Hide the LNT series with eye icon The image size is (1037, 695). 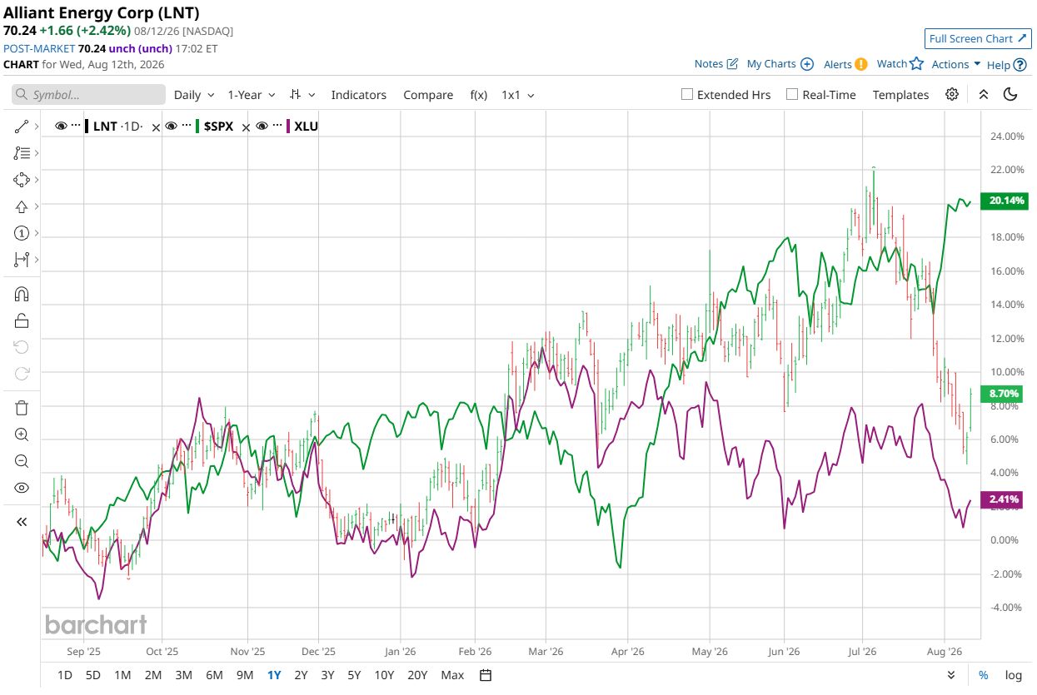(61, 127)
